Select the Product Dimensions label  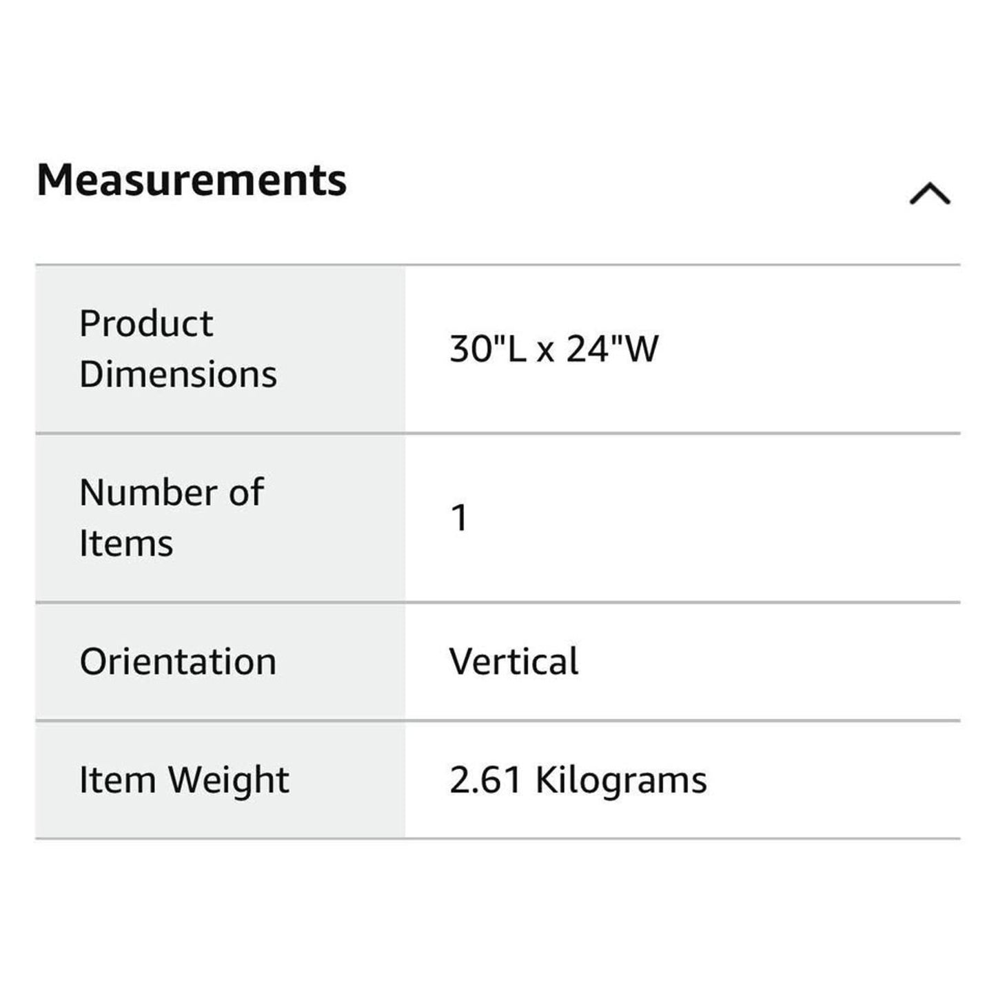point(178,349)
